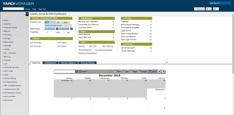The image size is (234, 115).
Task: Click the New Meeting link
Action: click(108, 46)
